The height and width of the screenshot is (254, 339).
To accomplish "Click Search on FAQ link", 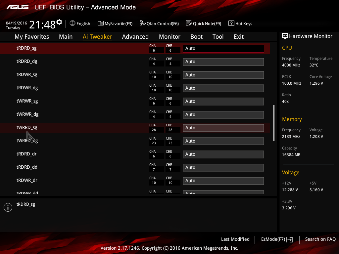I will pos(320,239).
